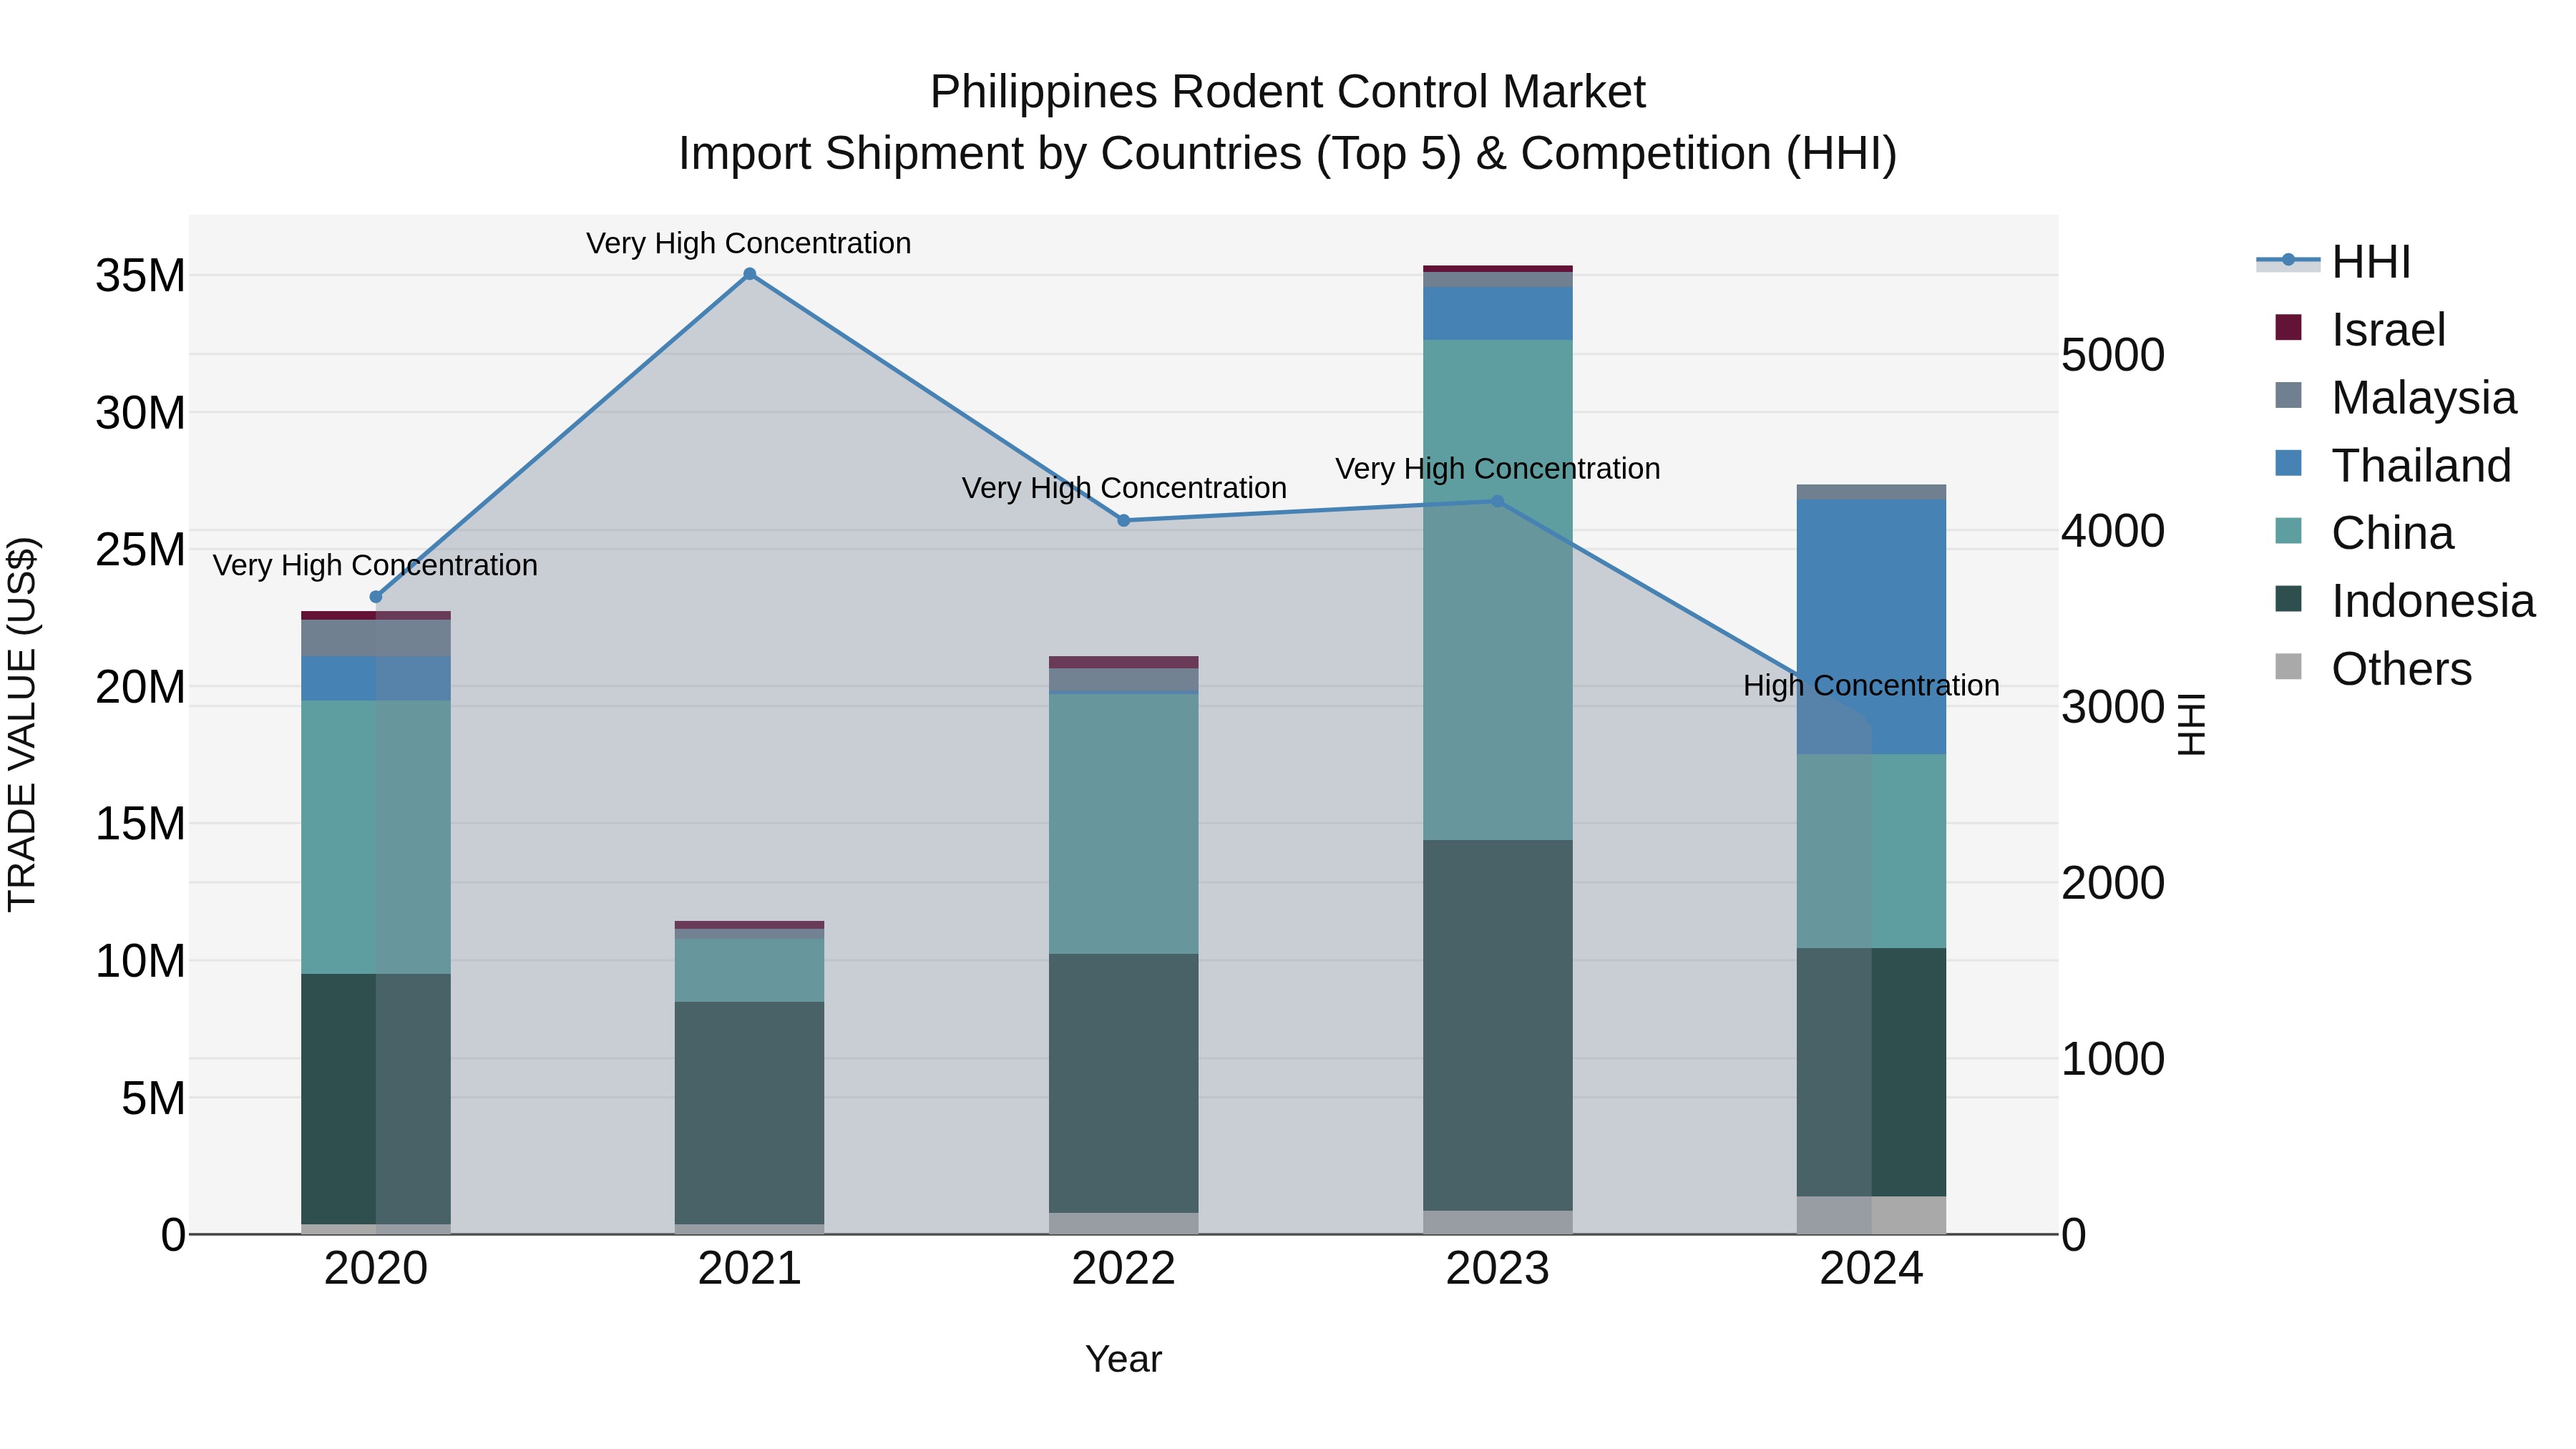Click the China segment of the 2023 bar

pyautogui.click(x=1498, y=590)
